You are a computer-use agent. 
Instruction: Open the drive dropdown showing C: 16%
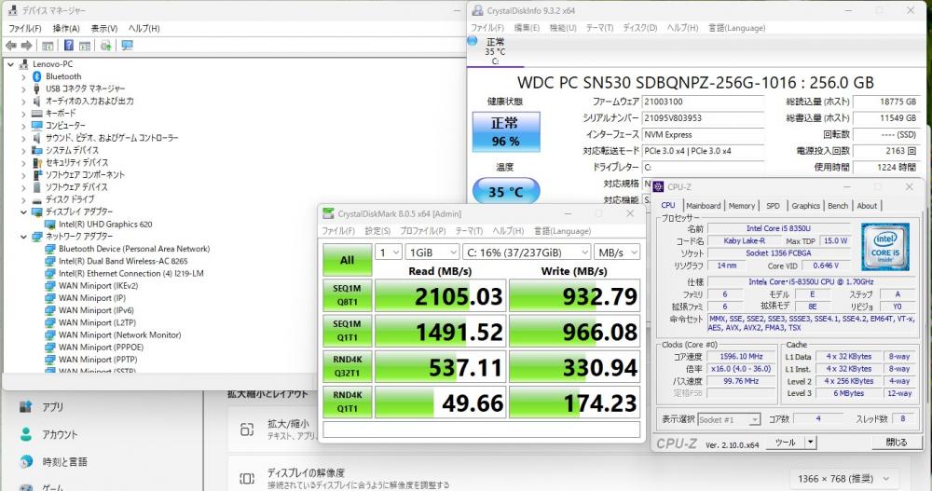[528, 252]
